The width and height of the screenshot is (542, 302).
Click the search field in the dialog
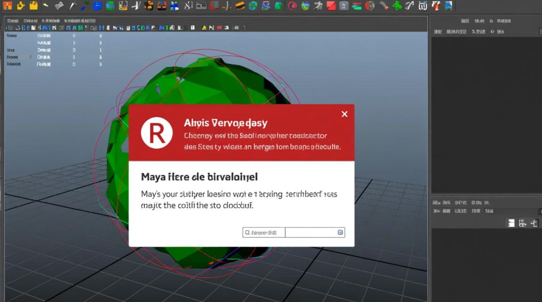pyautogui.click(x=264, y=232)
